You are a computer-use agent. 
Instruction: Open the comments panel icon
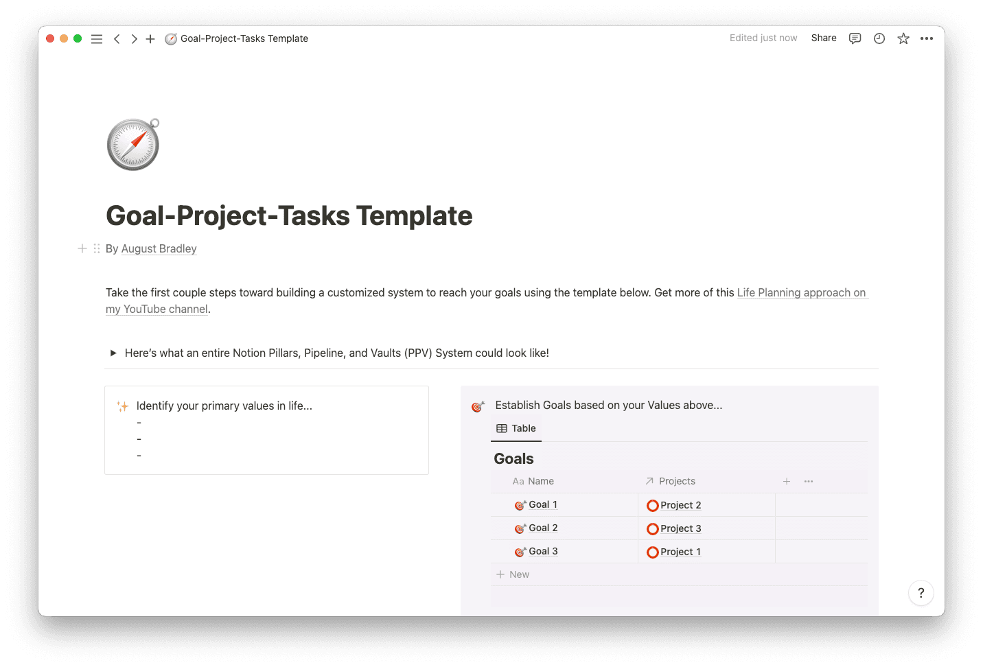click(x=855, y=38)
